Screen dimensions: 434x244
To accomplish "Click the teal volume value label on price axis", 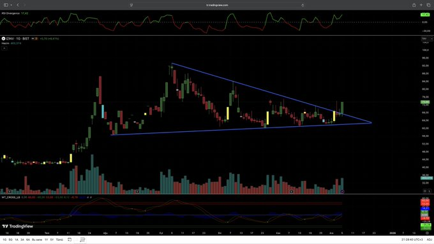I will pos(426,178).
